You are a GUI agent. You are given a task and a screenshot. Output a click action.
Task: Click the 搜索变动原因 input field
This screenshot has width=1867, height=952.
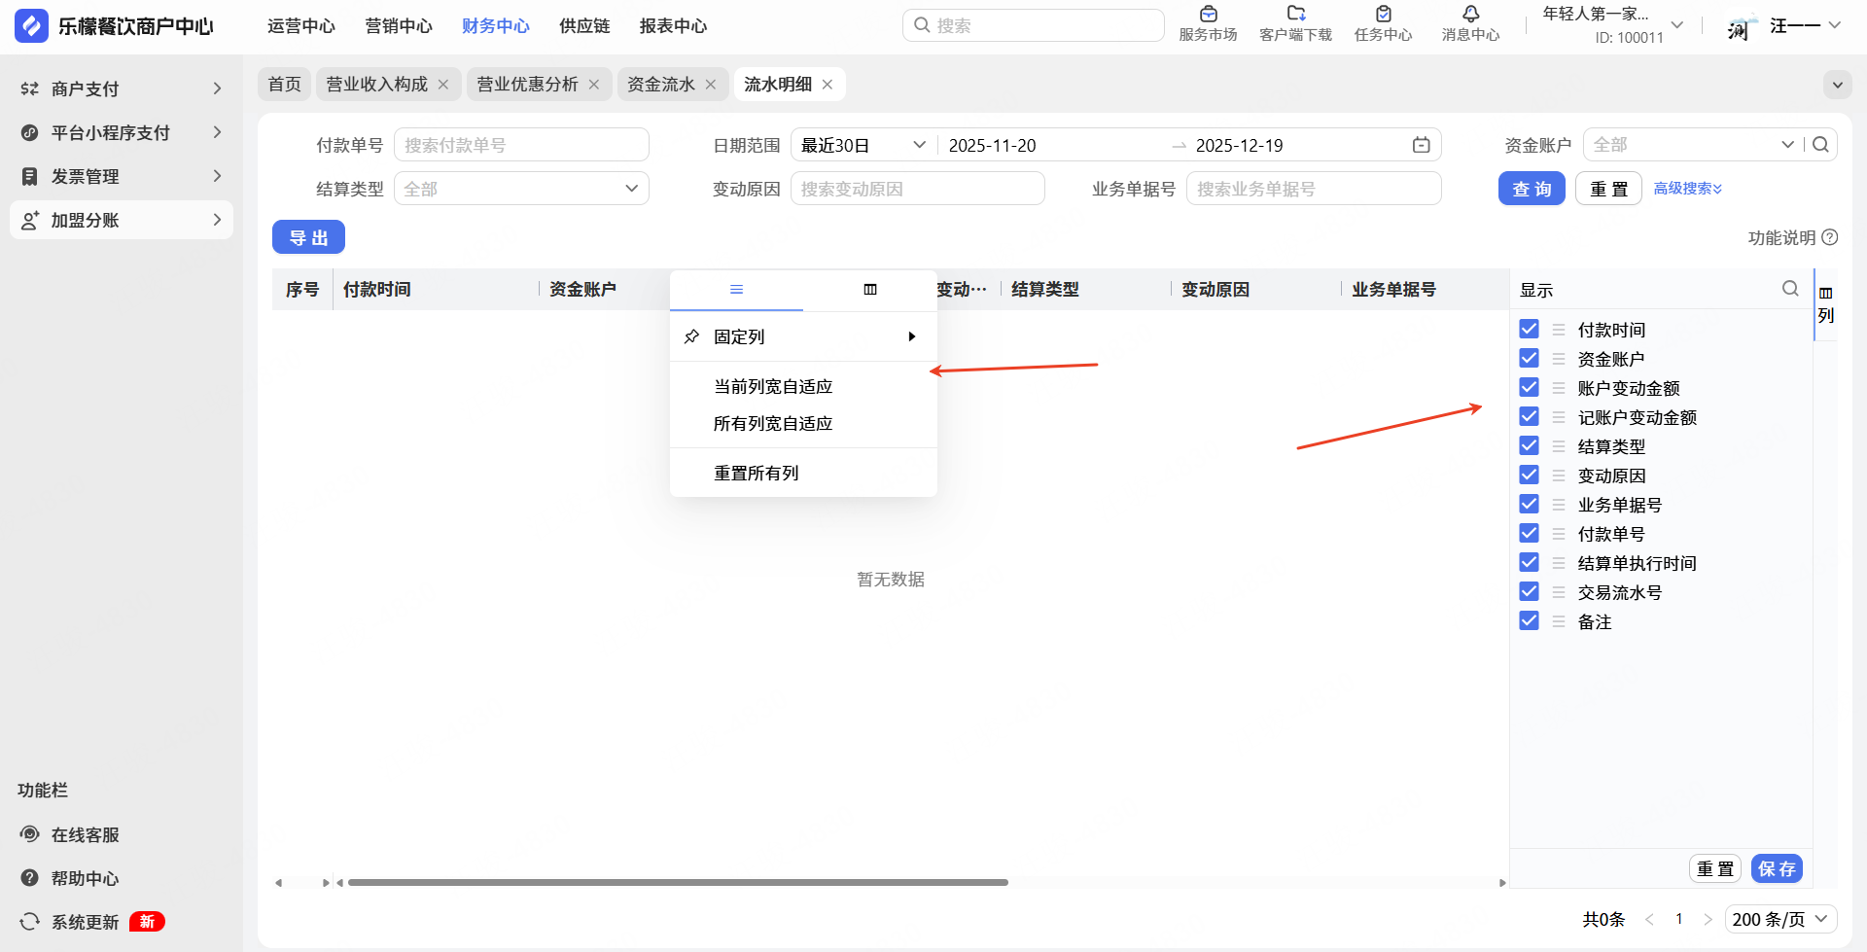[x=918, y=189]
